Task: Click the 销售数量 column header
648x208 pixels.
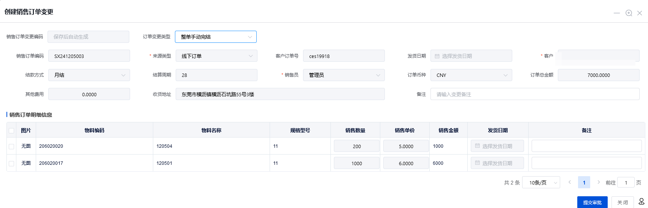Action: pos(355,130)
